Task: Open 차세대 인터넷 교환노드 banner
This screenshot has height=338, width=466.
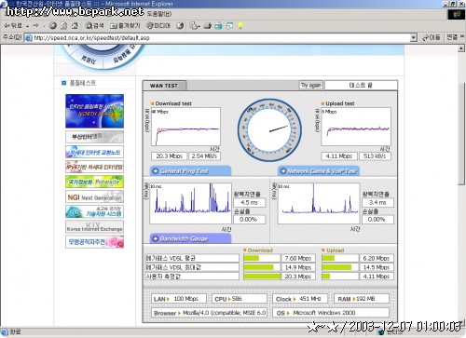Action: coord(94,152)
